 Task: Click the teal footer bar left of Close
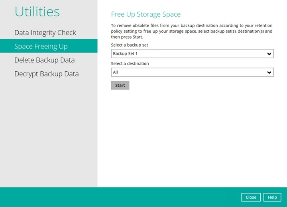(120, 197)
